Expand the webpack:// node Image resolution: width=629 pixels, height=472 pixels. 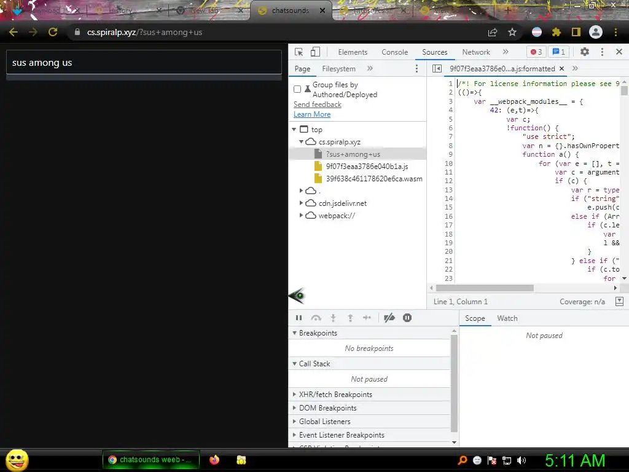tap(301, 216)
